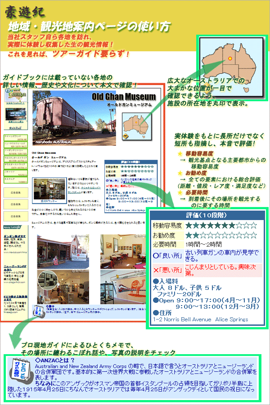Click the dark banner thumbnail under the logo

16,114
